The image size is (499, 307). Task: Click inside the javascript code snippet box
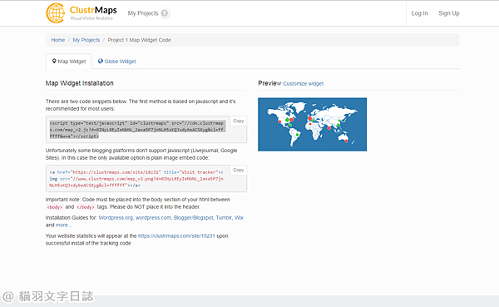[146, 129]
